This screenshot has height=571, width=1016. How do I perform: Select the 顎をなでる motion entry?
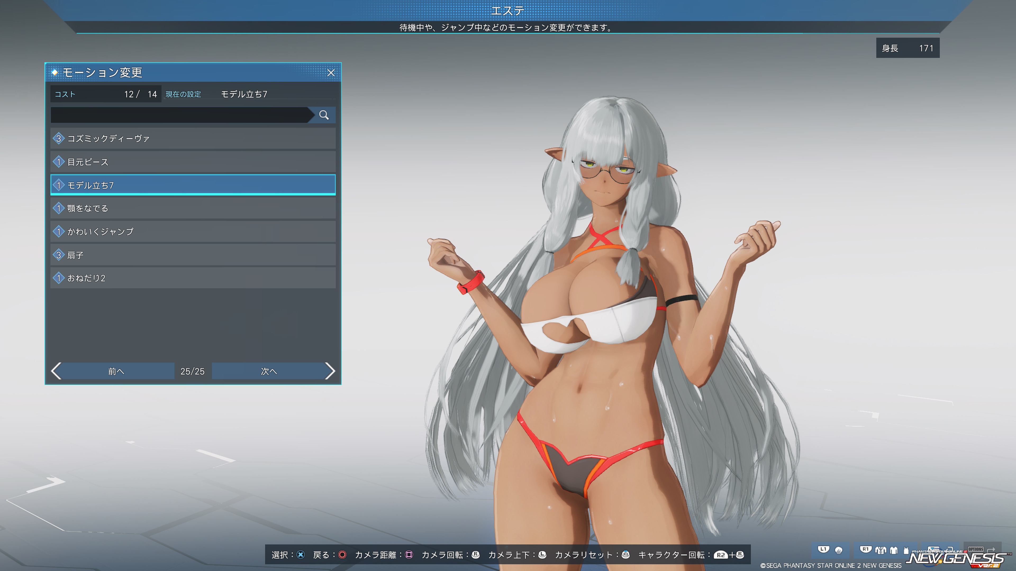tap(193, 208)
